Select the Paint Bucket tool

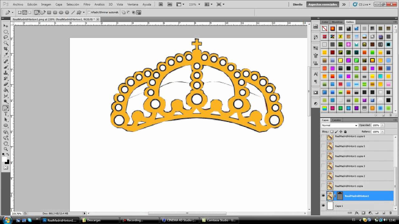pos(6,90)
